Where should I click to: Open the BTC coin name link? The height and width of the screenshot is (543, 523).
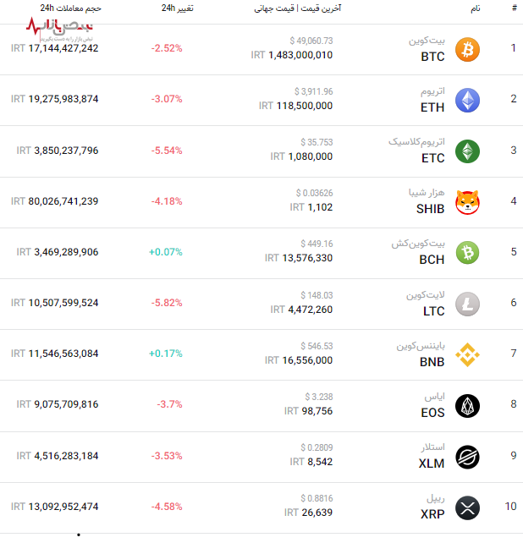click(432, 57)
